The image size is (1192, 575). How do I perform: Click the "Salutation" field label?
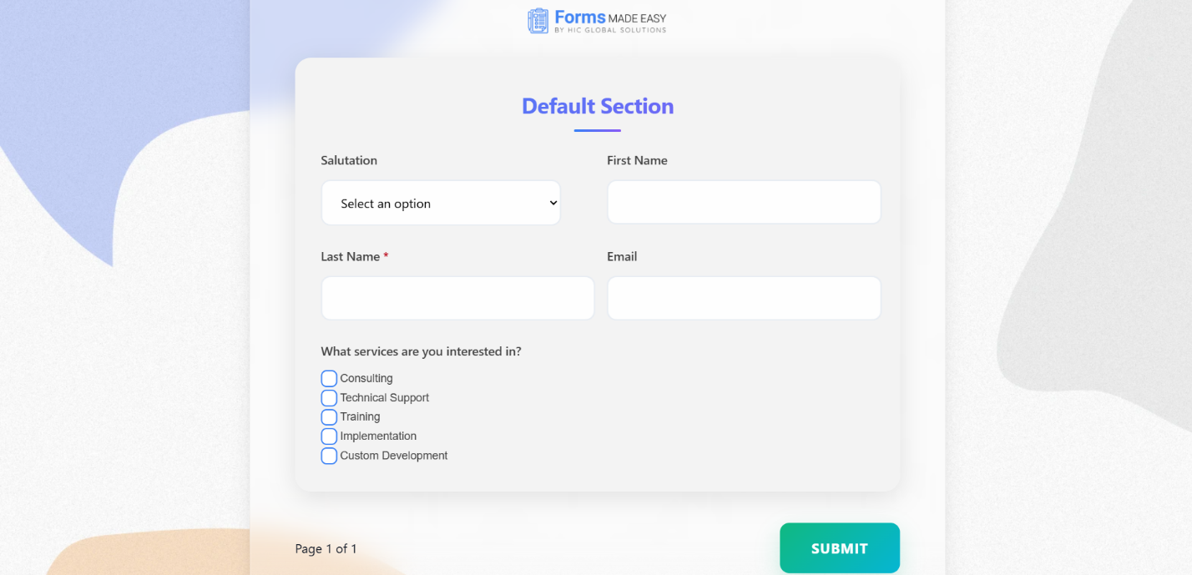(349, 160)
